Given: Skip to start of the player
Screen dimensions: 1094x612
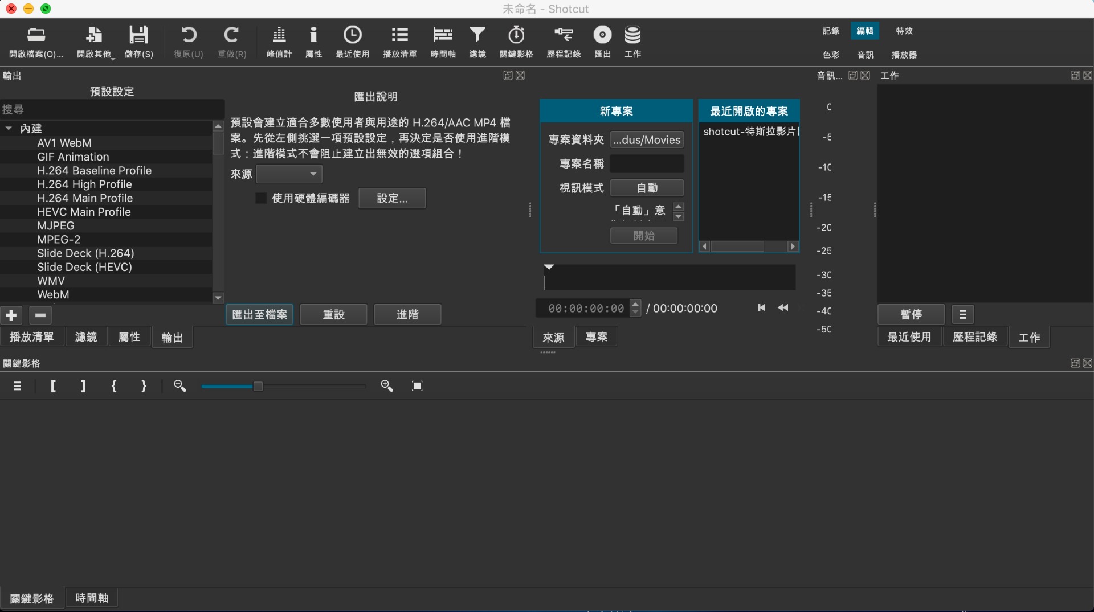Looking at the screenshot, I should (x=761, y=307).
